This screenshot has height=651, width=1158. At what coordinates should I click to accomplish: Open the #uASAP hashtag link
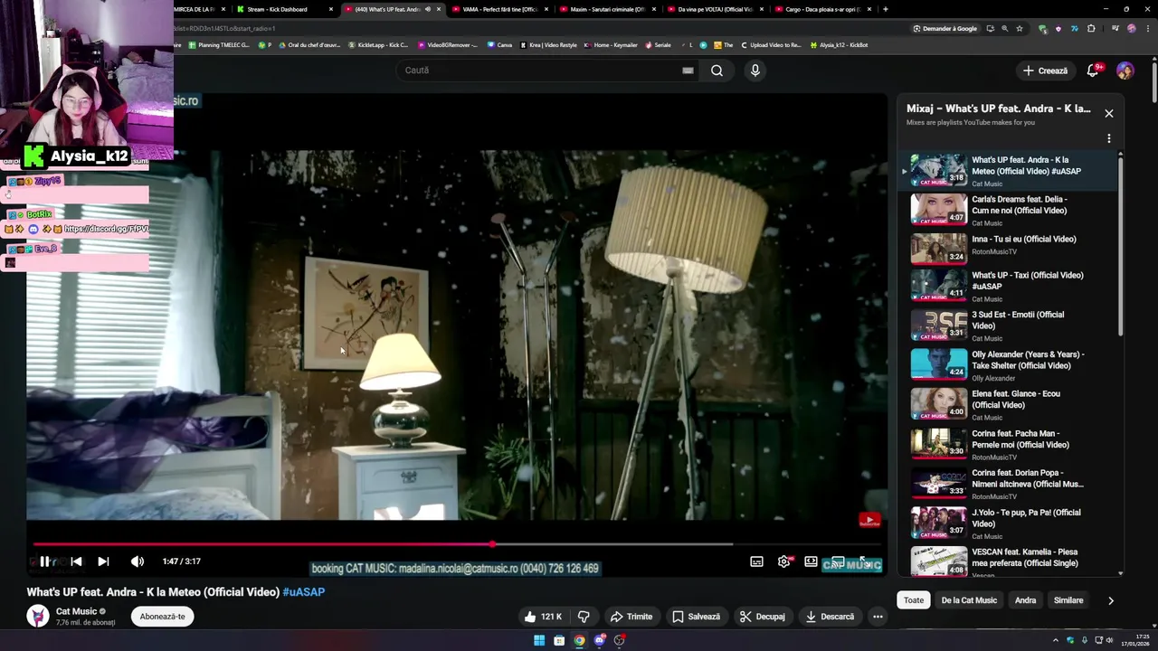304,592
